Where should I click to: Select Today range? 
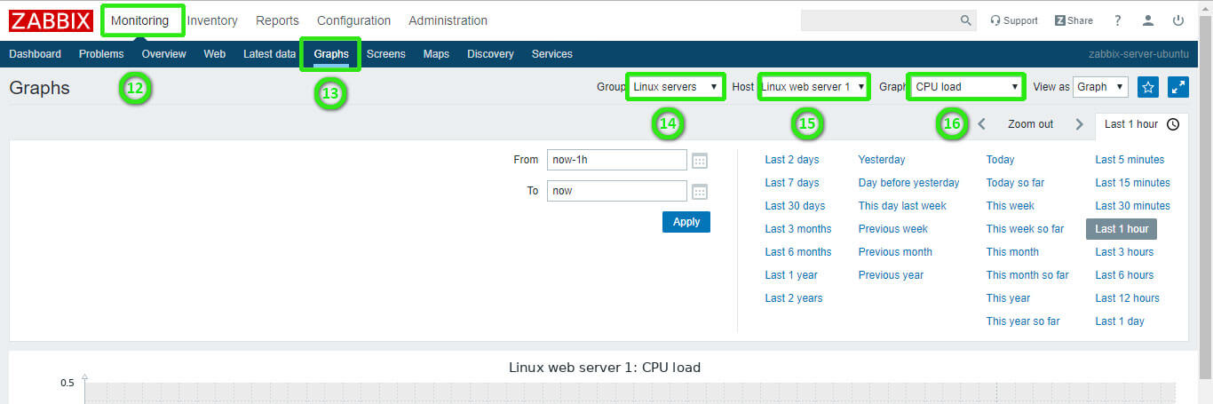coord(1001,160)
